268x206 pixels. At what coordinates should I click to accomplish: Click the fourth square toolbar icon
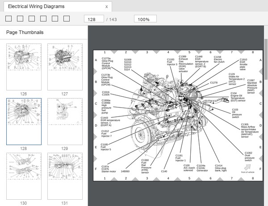43,18
